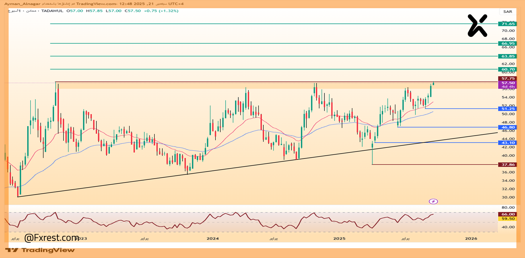This screenshot has width=525, height=258.
Task: Click the black X logo icon
Action: (x=477, y=25)
